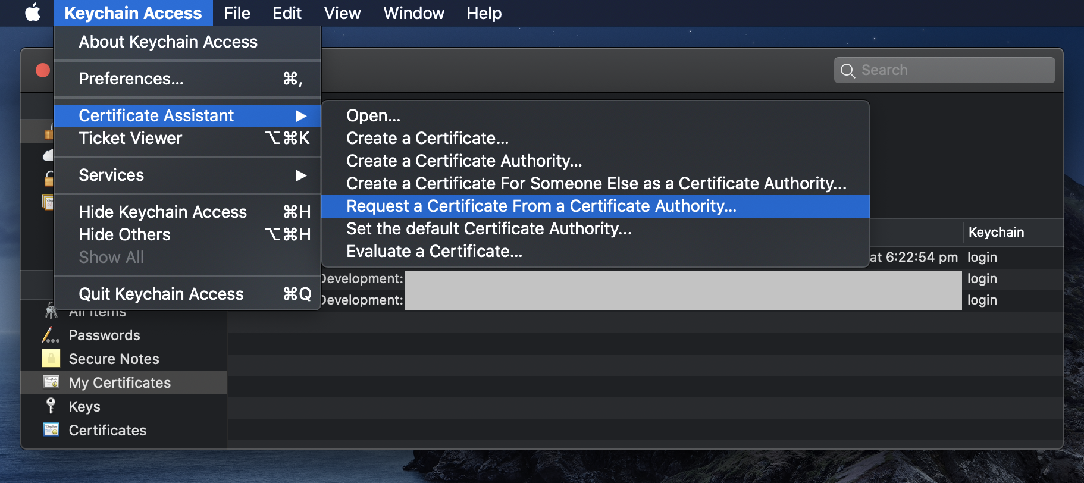Select Certificates in sidebar

coord(124,430)
